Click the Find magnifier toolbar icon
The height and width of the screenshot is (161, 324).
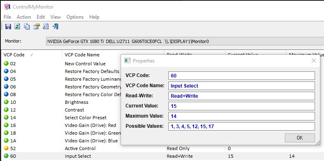pos(46,26)
